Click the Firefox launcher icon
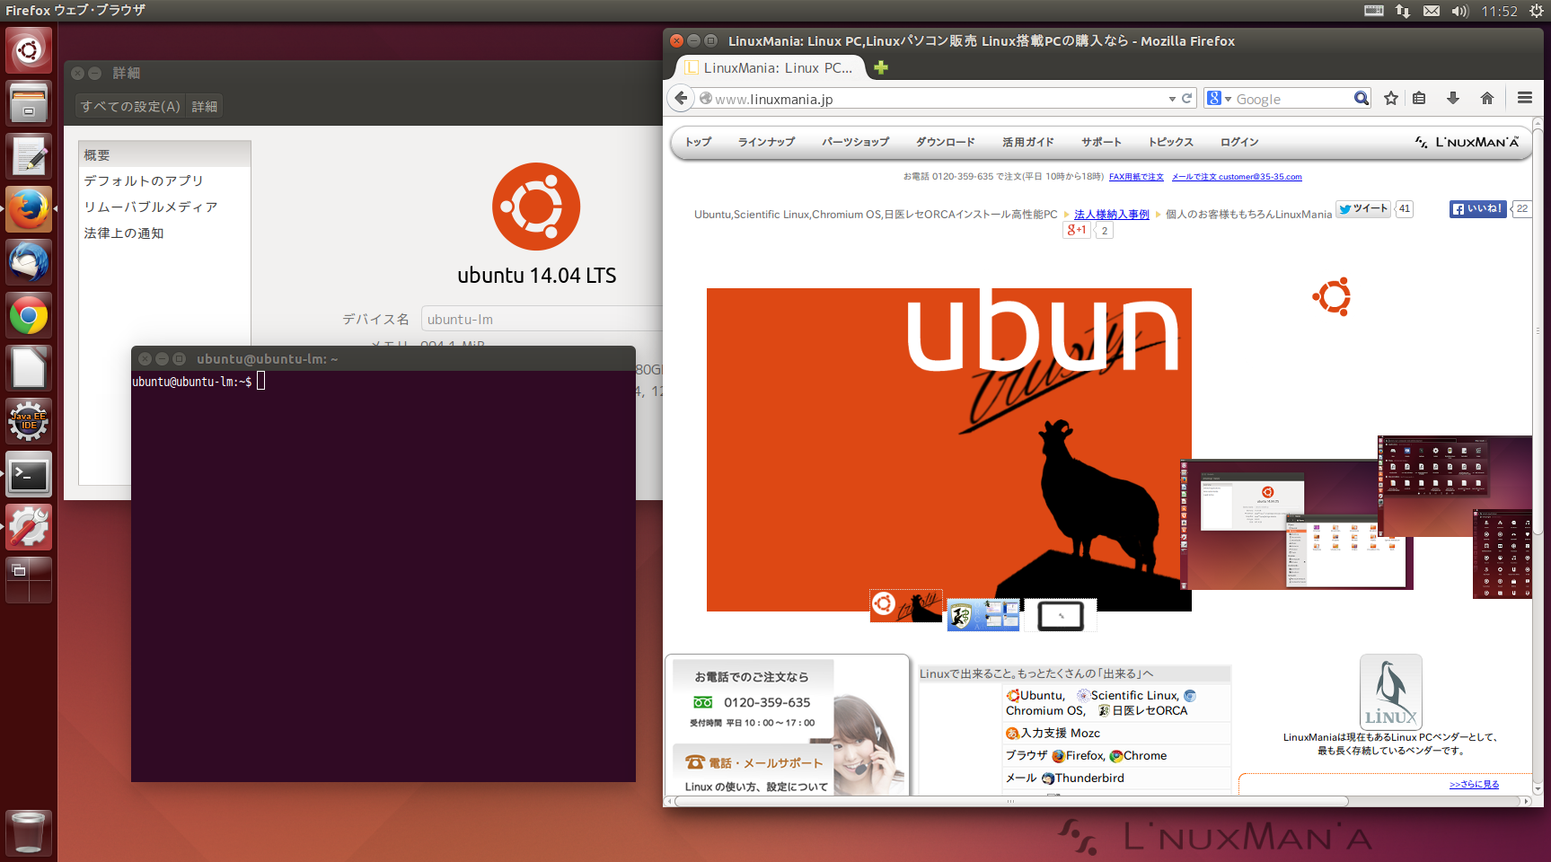This screenshot has width=1551, height=862. [x=29, y=209]
